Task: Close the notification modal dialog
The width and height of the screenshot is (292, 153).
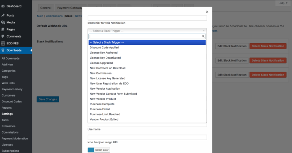Action: pos(207,12)
